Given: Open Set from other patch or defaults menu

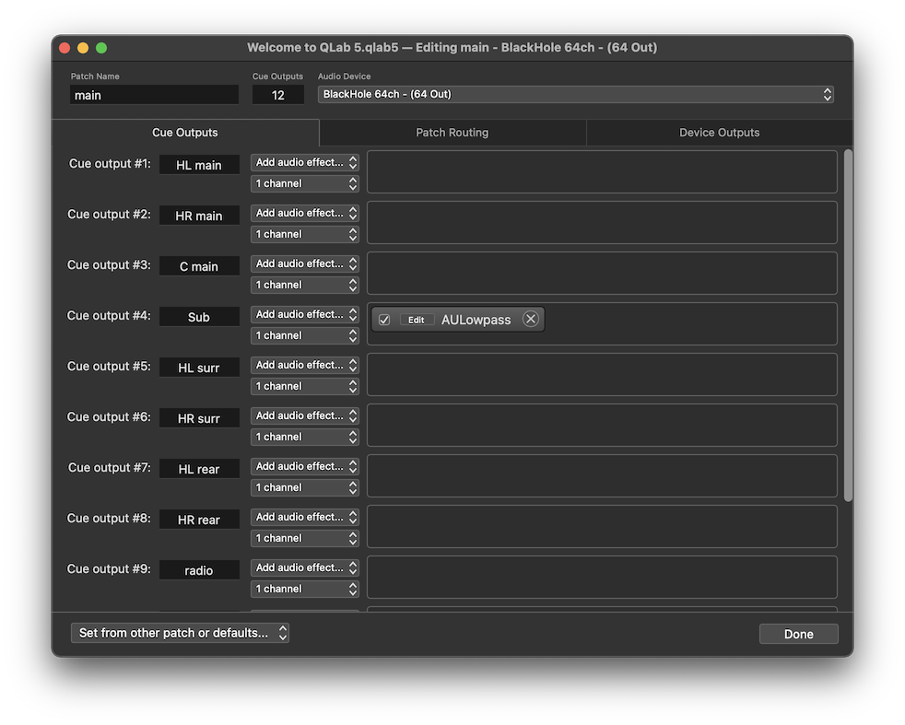Looking at the screenshot, I should [x=180, y=633].
